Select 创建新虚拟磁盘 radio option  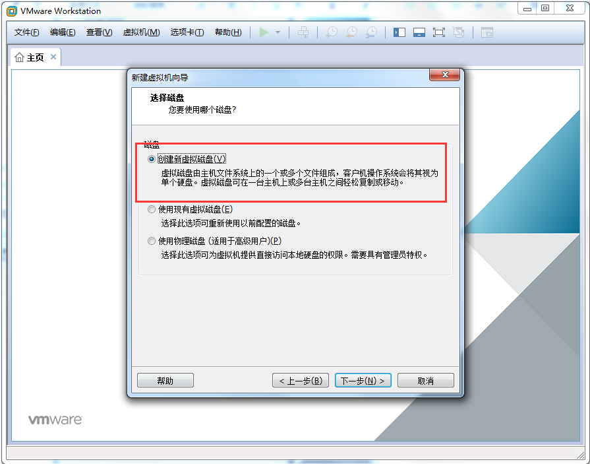pos(152,159)
